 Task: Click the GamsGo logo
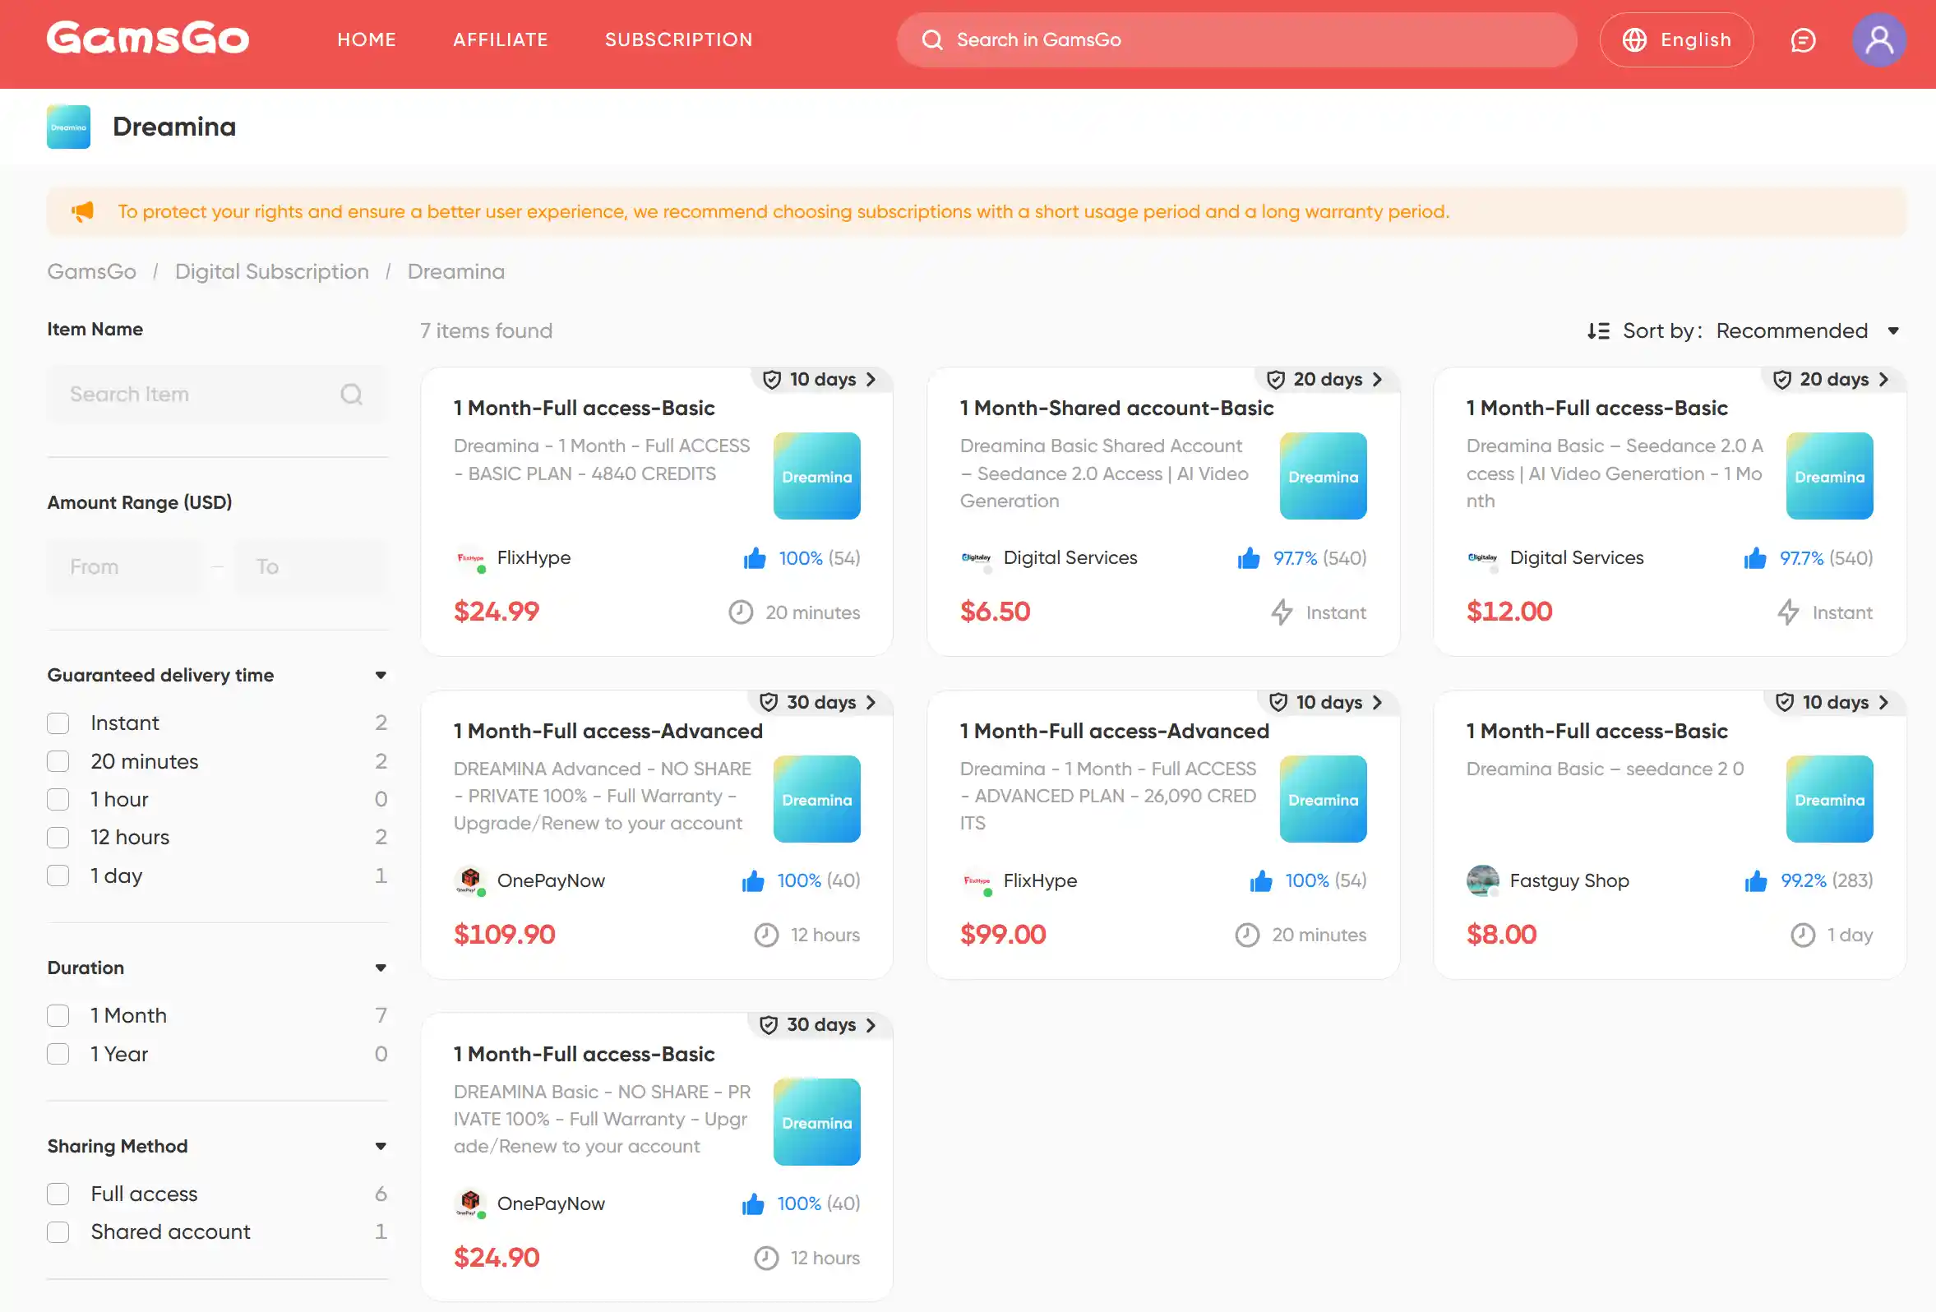pos(147,39)
